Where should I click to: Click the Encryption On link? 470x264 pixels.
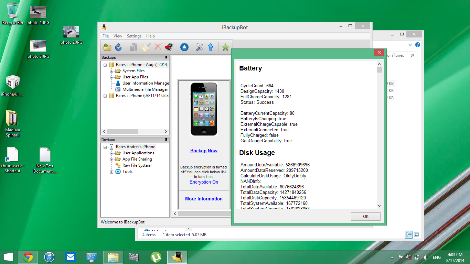pyautogui.click(x=204, y=182)
